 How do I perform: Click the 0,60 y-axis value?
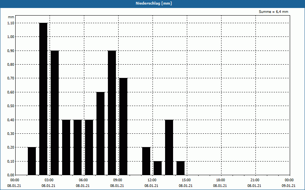point(11,92)
